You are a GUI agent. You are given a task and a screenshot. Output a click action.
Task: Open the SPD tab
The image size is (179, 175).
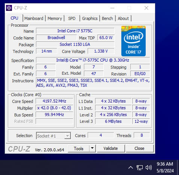pos(72,18)
